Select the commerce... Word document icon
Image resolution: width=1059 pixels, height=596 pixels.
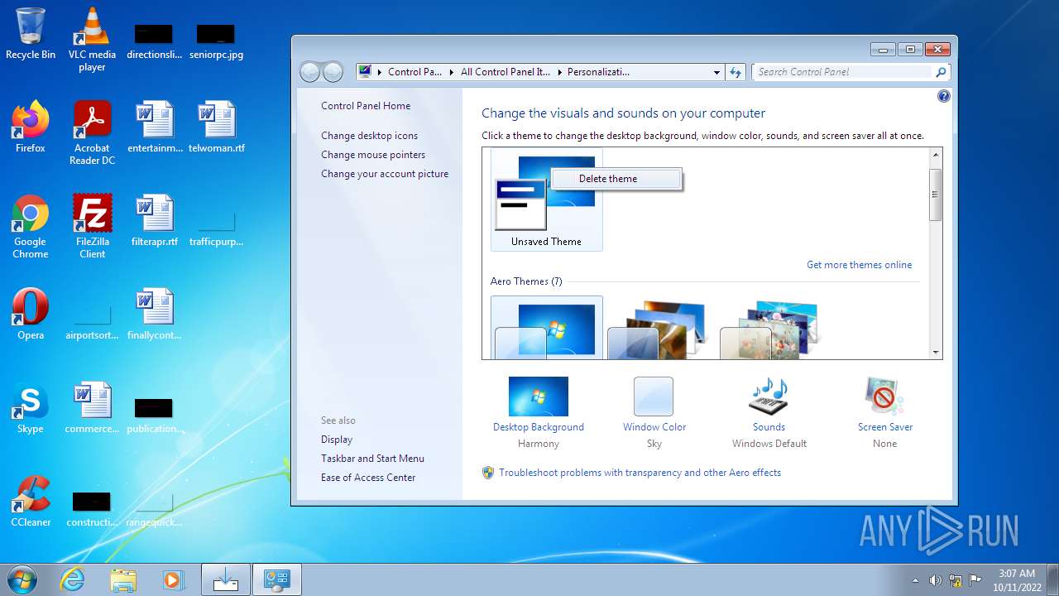click(x=92, y=407)
